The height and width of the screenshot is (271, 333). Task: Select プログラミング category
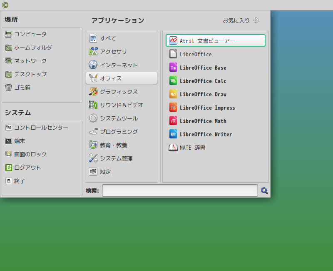point(122,132)
